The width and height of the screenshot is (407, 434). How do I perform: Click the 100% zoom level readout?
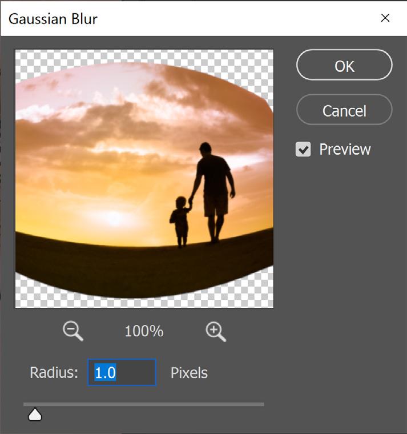pyautogui.click(x=144, y=331)
